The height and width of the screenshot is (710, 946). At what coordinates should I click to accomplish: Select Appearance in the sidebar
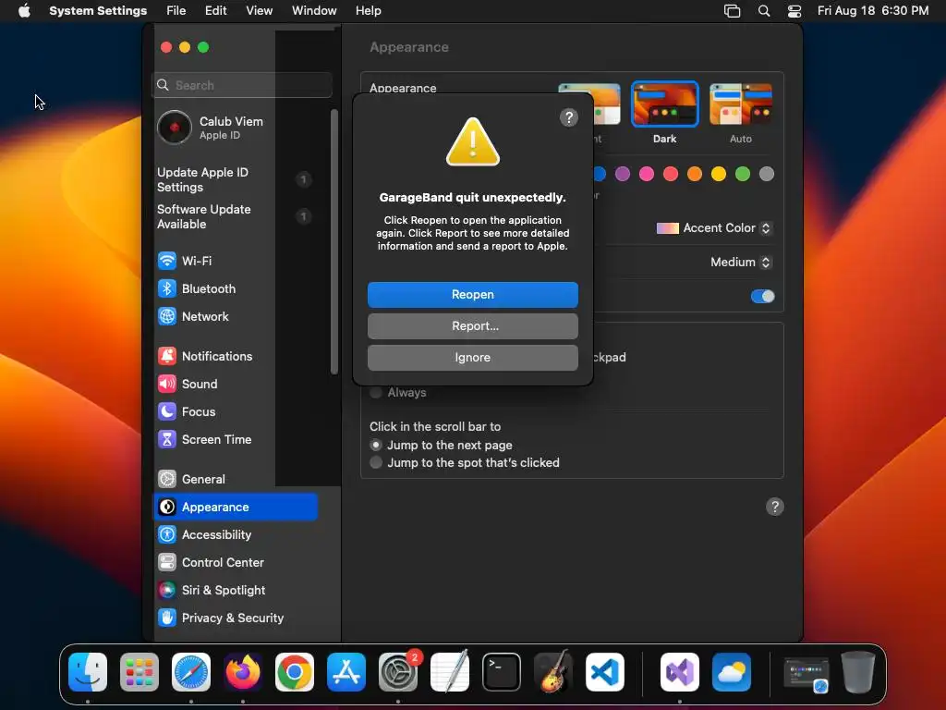236,508
